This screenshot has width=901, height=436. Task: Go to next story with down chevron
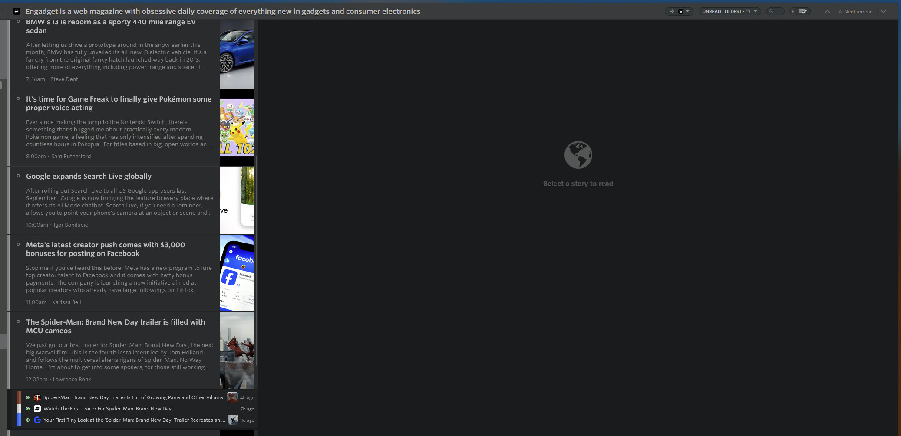pos(883,12)
